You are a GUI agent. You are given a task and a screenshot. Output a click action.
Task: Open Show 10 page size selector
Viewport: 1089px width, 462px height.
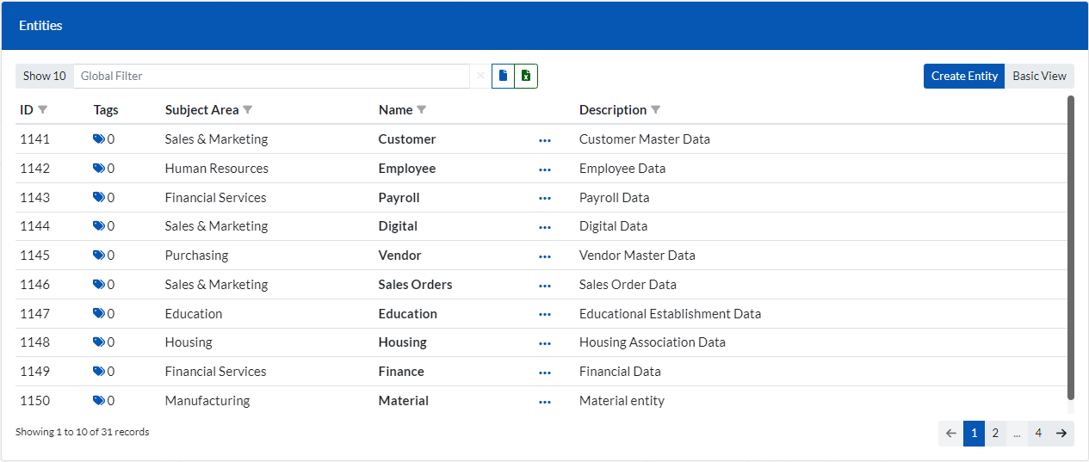[44, 76]
